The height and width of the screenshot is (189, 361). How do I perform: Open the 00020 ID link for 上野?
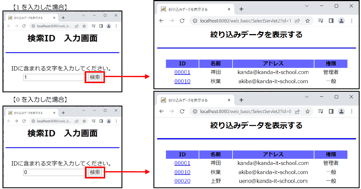point(182,181)
